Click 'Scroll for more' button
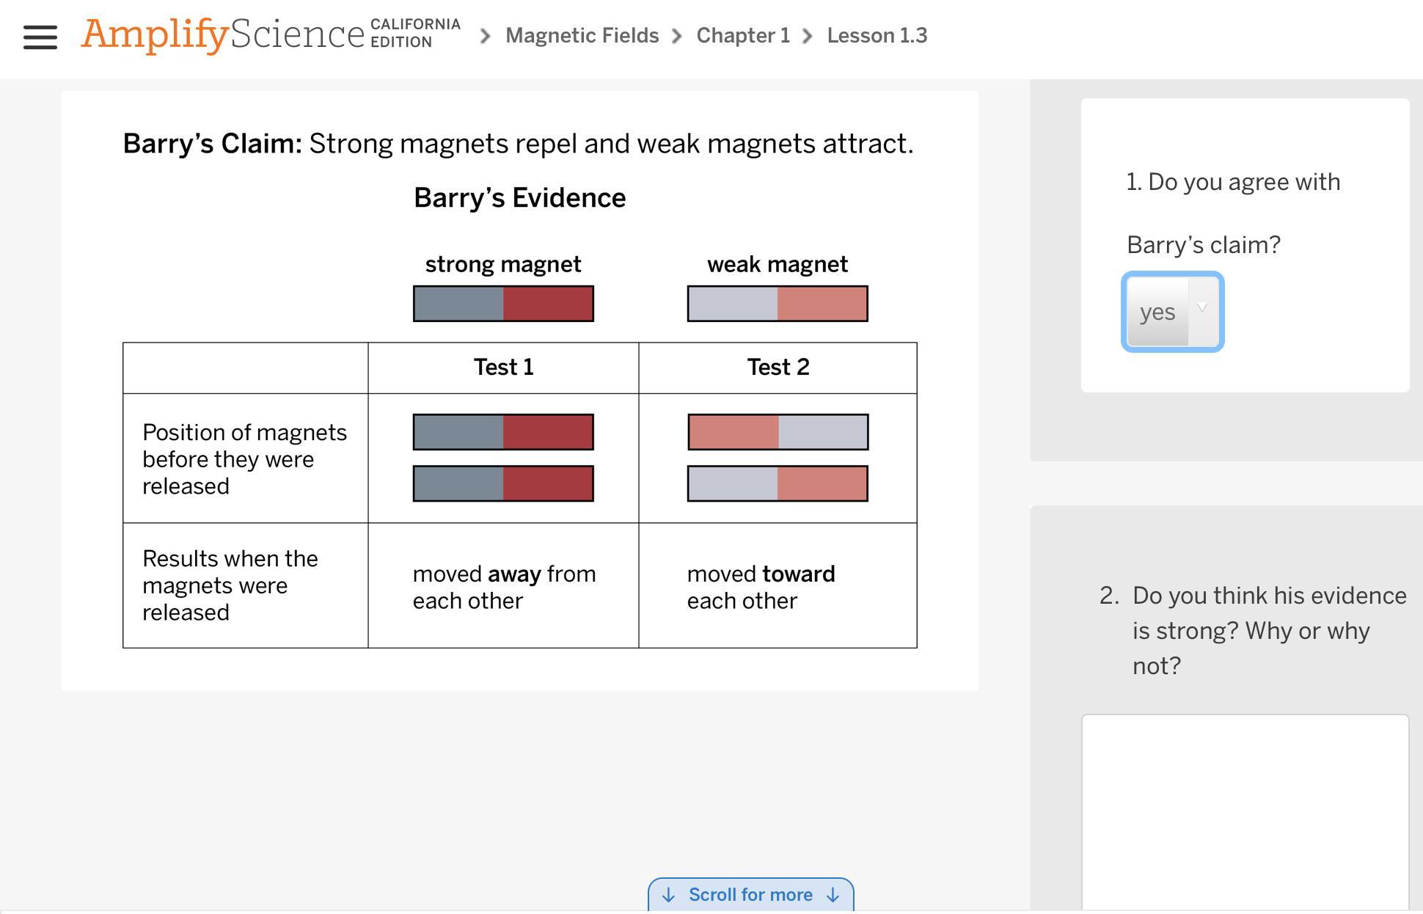The height and width of the screenshot is (914, 1423). pyautogui.click(x=750, y=895)
